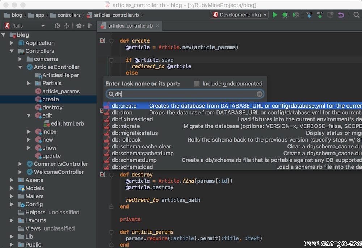362x248 pixels.
Task: Click the Rails view icon in panel header
Action: point(7,26)
